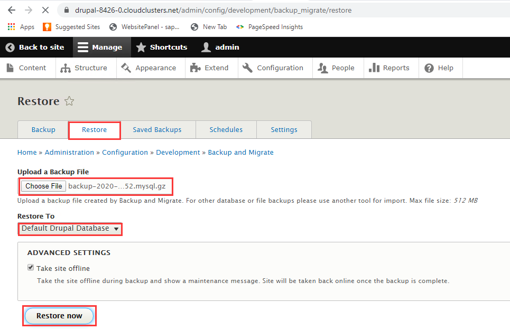Click the star icon beside Restore title
The height and width of the screenshot is (330, 510).
point(69,101)
